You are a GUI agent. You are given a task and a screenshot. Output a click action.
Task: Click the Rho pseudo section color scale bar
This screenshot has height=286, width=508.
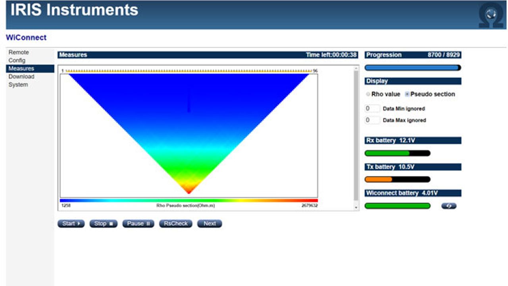point(189,201)
